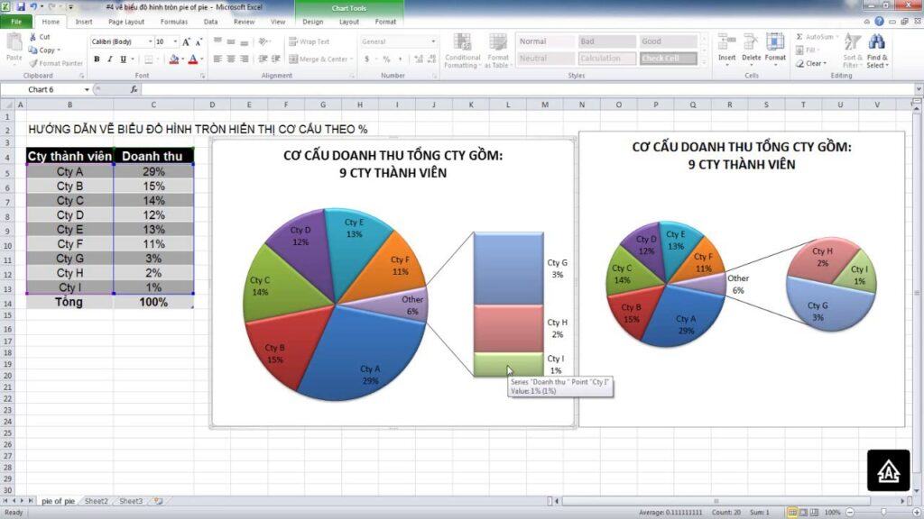Toggle bold formatting
This screenshot has width=924, height=519.
click(97, 59)
